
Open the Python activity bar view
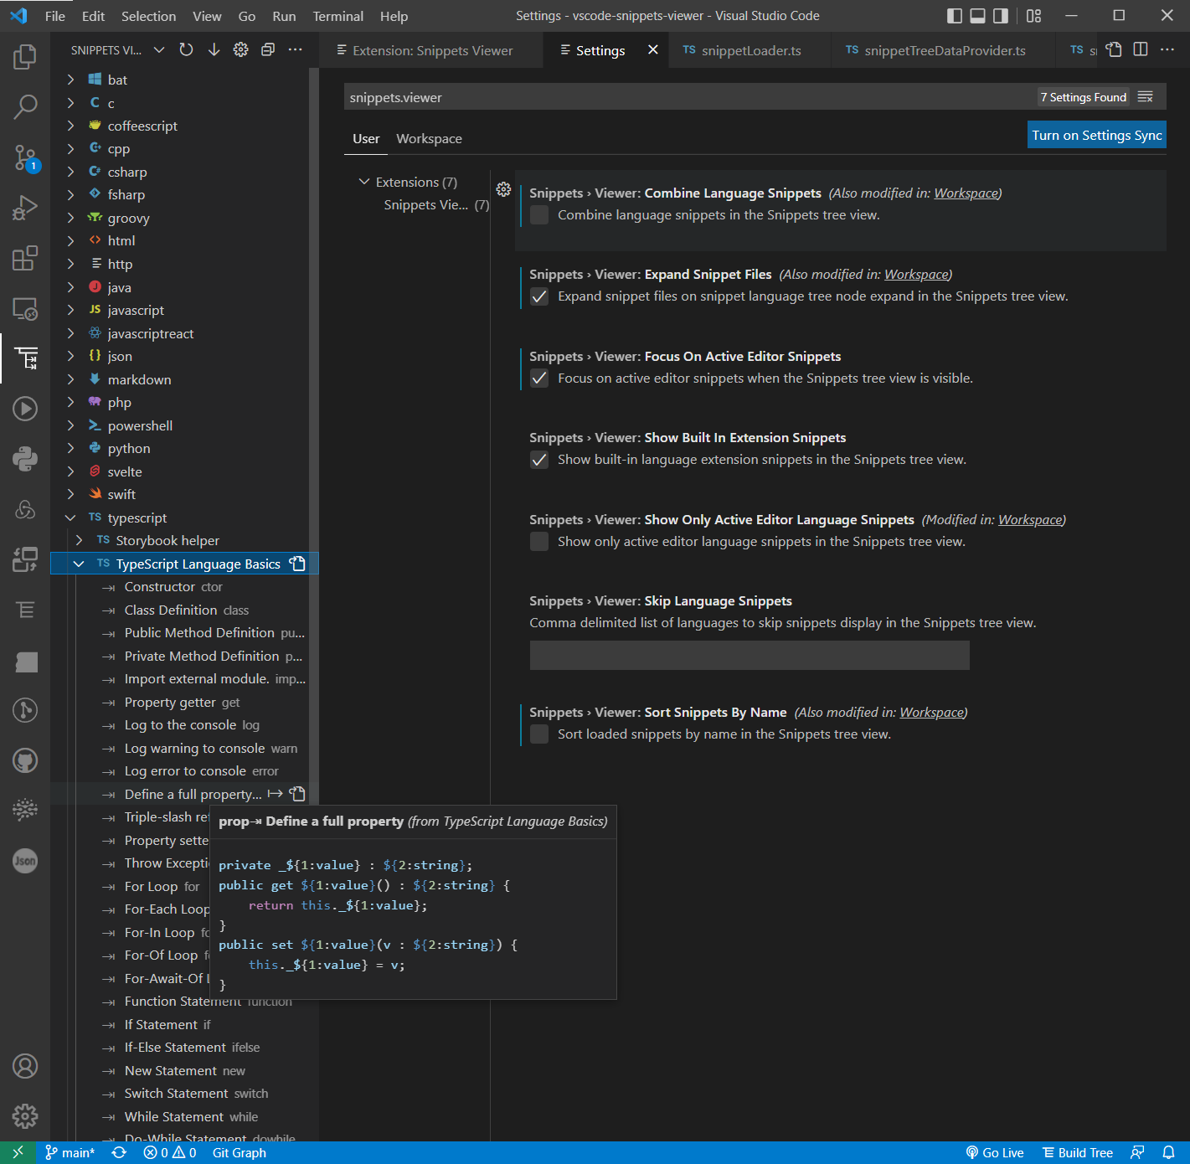pyautogui.click(x=25, y=459)
